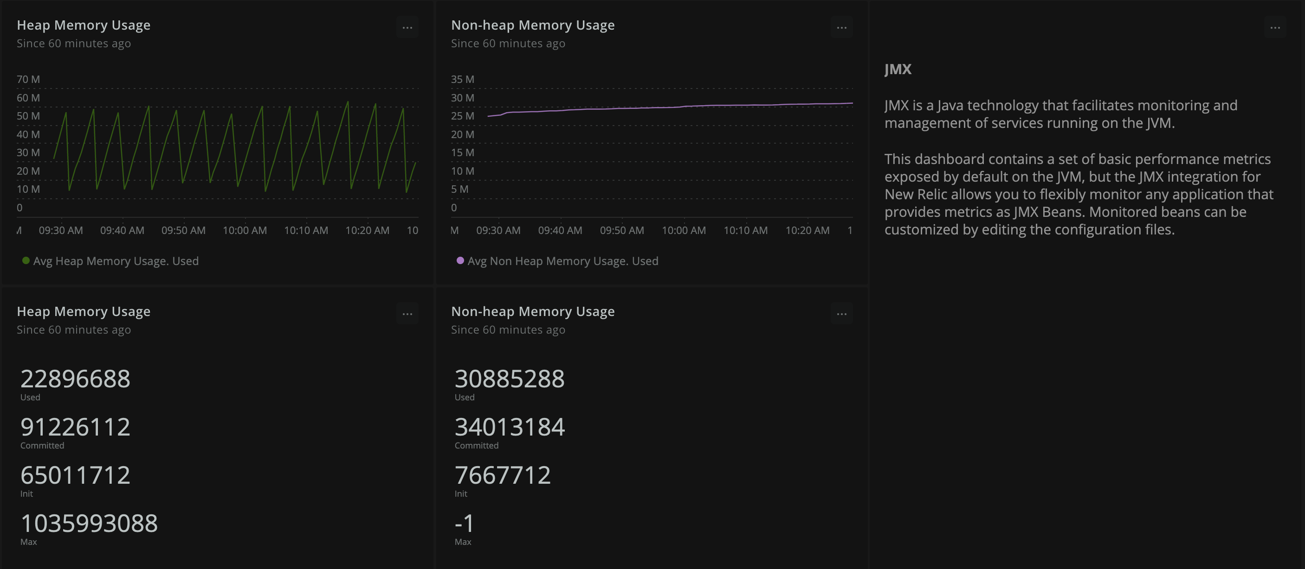
Task: Click the heap line chart title text
Action: coord(84,25)
